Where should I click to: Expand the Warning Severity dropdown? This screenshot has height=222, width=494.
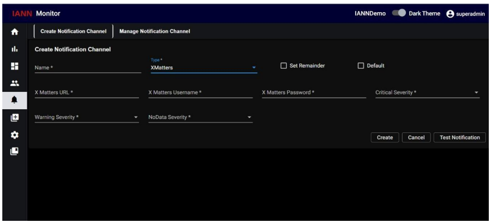(87, 117)
